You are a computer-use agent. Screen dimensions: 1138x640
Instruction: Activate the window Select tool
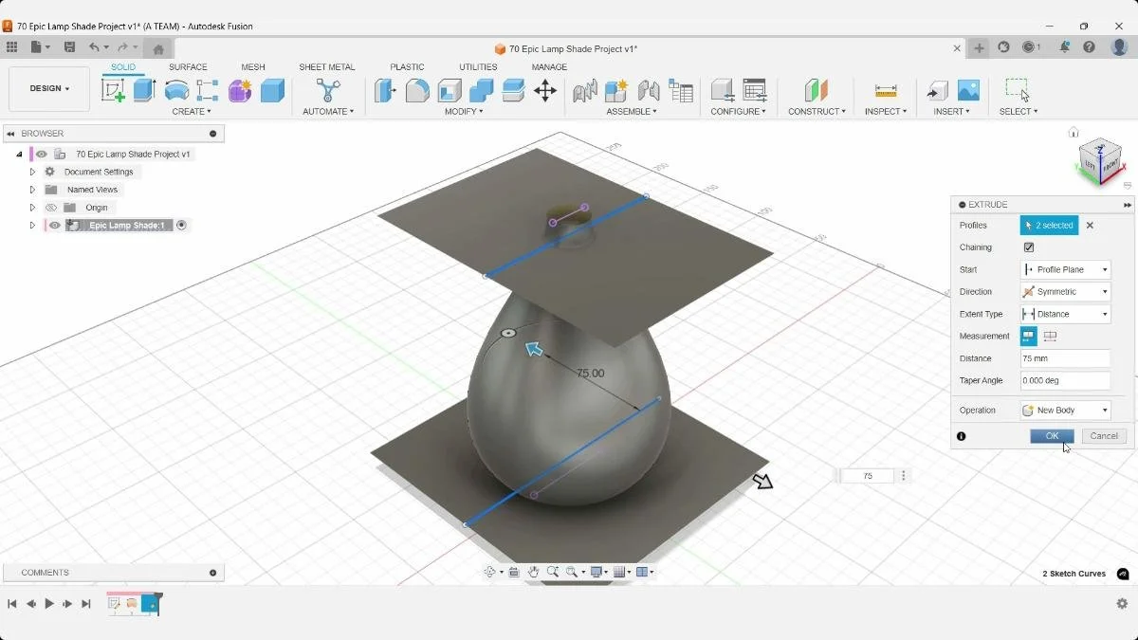pyautogui.click(x=1018, y=90)
